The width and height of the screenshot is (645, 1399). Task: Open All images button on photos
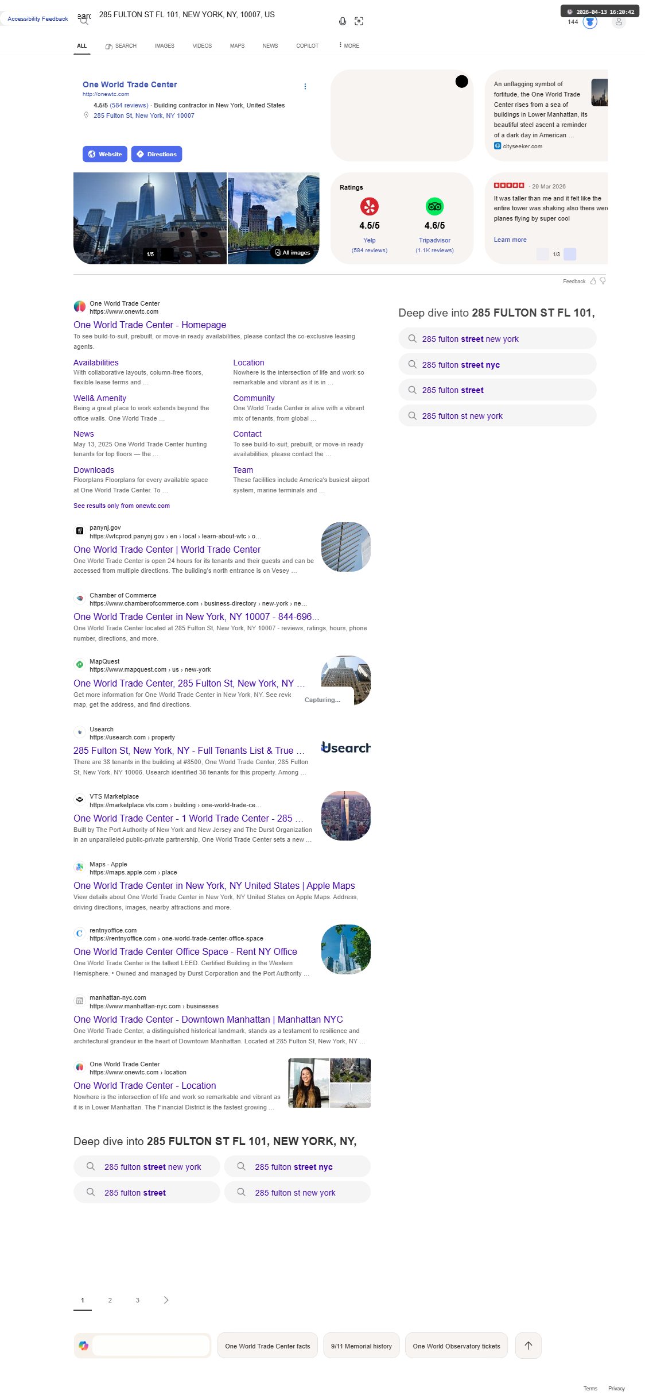(293, 253)
